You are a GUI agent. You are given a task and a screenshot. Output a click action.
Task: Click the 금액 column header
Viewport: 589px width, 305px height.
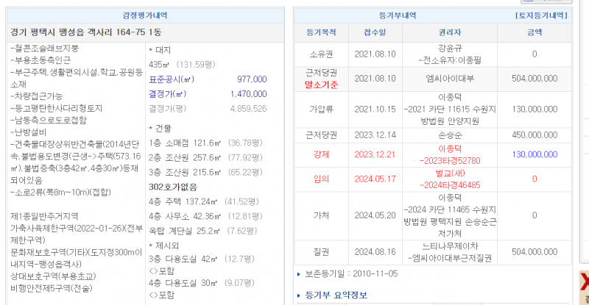(534, 32)
